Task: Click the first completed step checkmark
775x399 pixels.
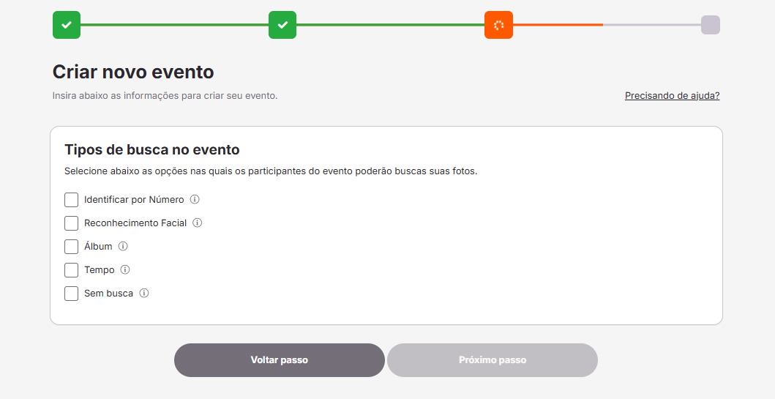Action: (x=67, y=25)
